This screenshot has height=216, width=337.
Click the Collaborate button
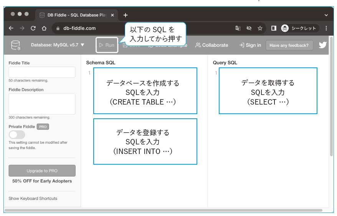pos(212,45)
